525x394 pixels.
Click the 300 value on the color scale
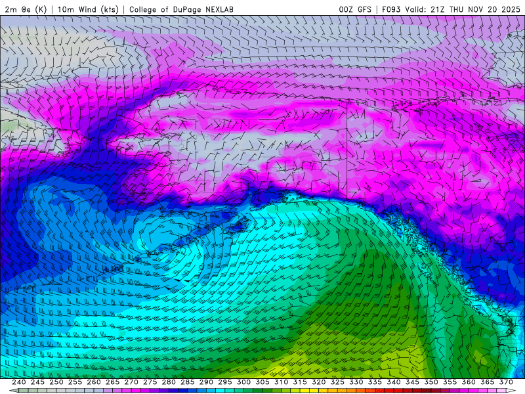pyautogui.click(x=244, y=382)
